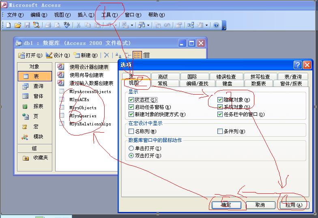This screenshot has width=318, height=218.
Task: Click the blue Help question mark icon
Action: click(x=216, y=25)
